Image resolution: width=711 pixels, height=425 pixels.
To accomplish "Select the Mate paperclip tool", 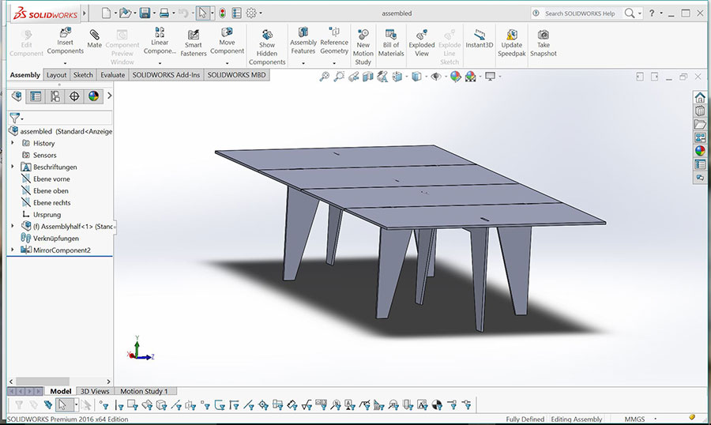I will 94,38.
